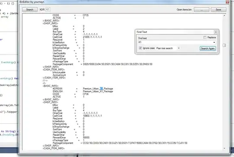Close the Find Text dialog
This screenshot has height=157, width=234.
[216, 32]
